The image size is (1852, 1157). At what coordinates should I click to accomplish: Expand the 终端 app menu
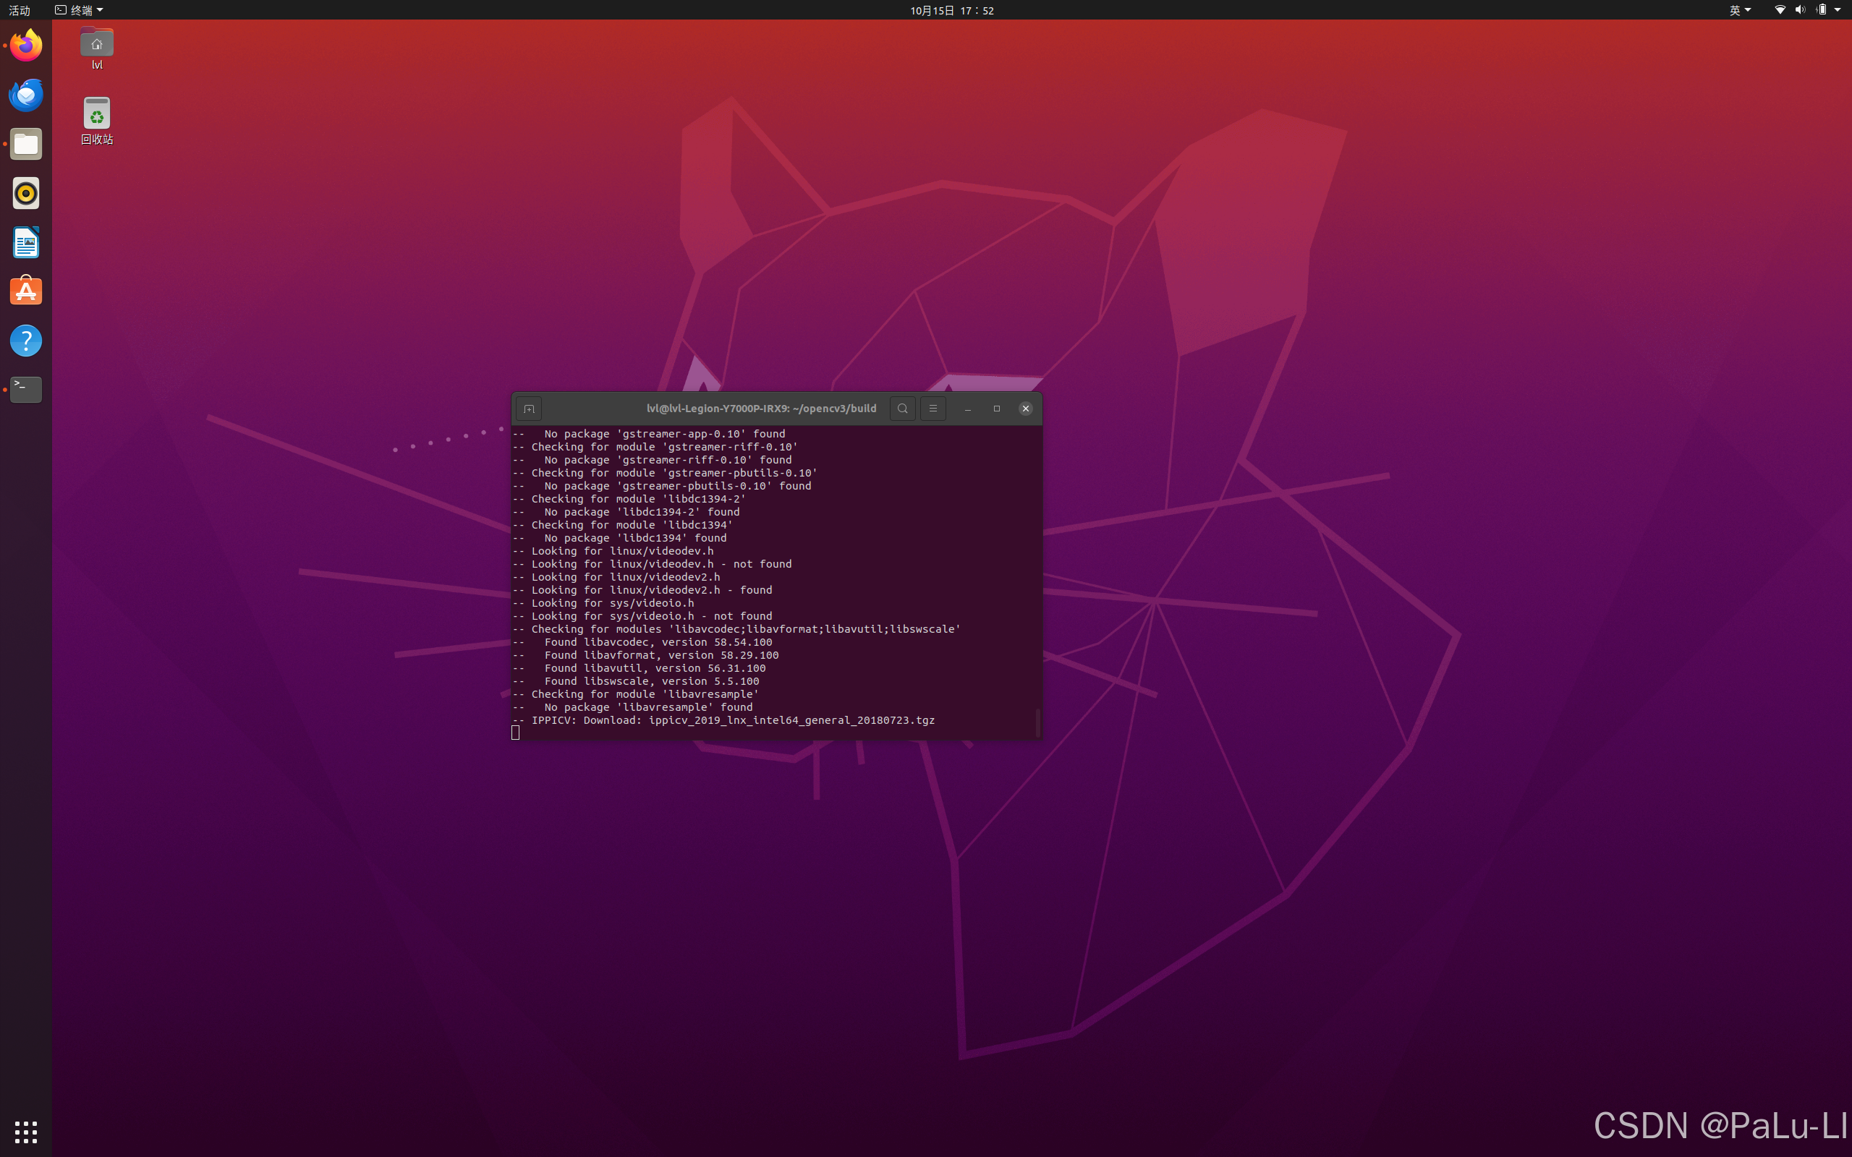[80, 10]
